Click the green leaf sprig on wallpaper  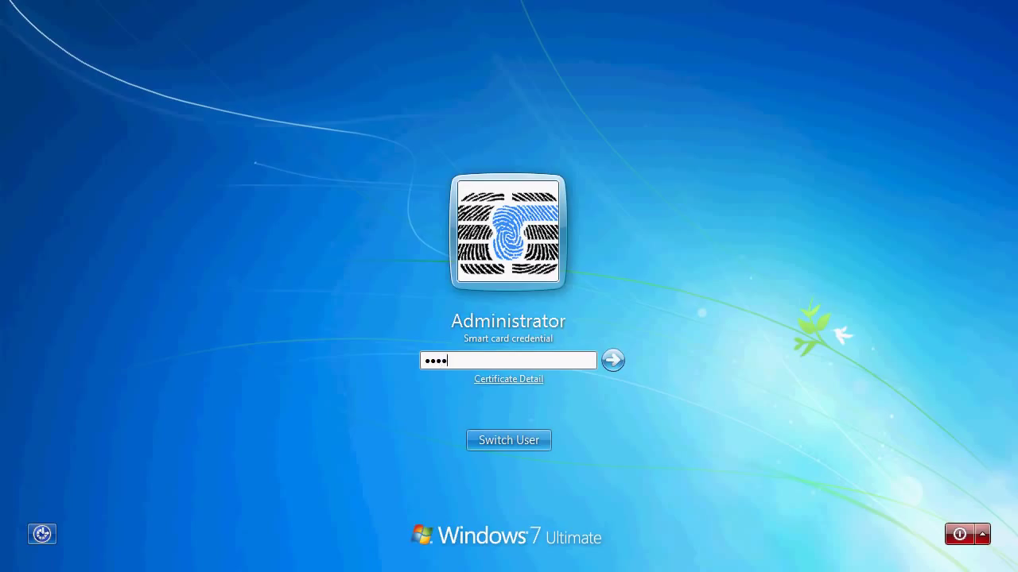click(x=811, y=326)
